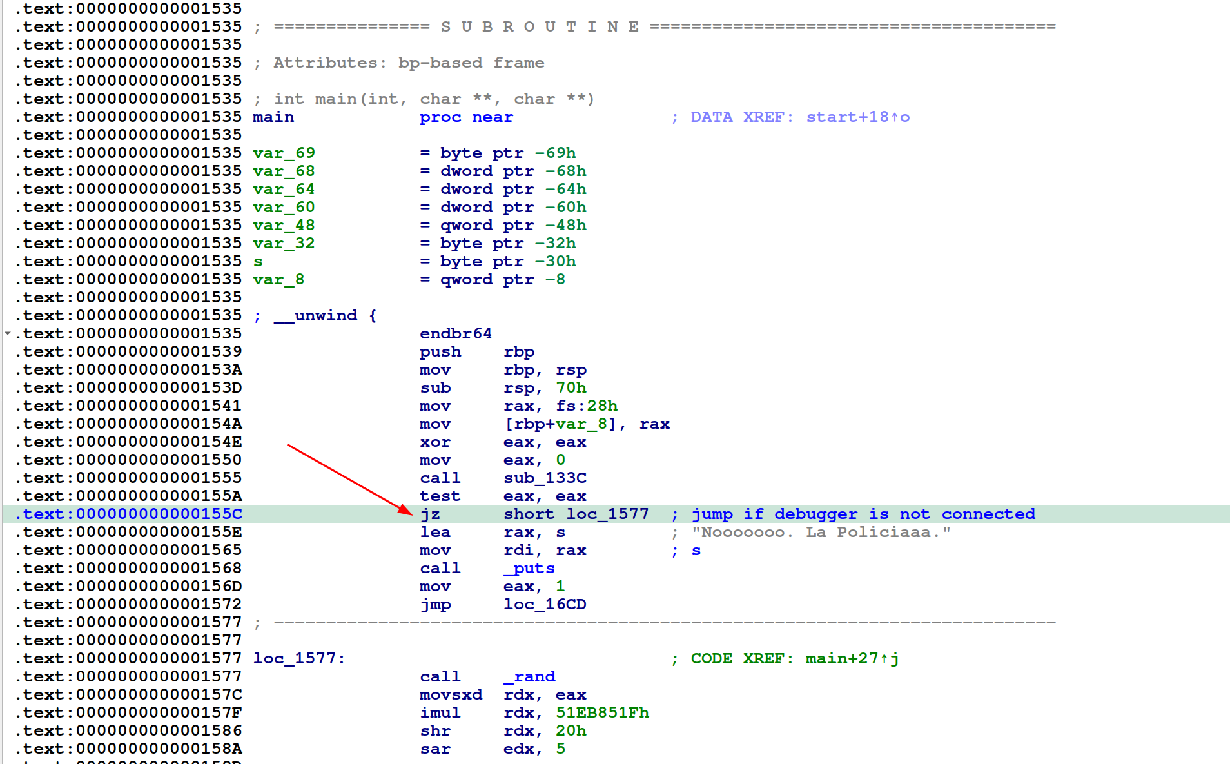Click 'push rbp' instruction mnemonic
Image resolution: width=1230 pixels, height=764 pixels.
(x=440, y=351)
